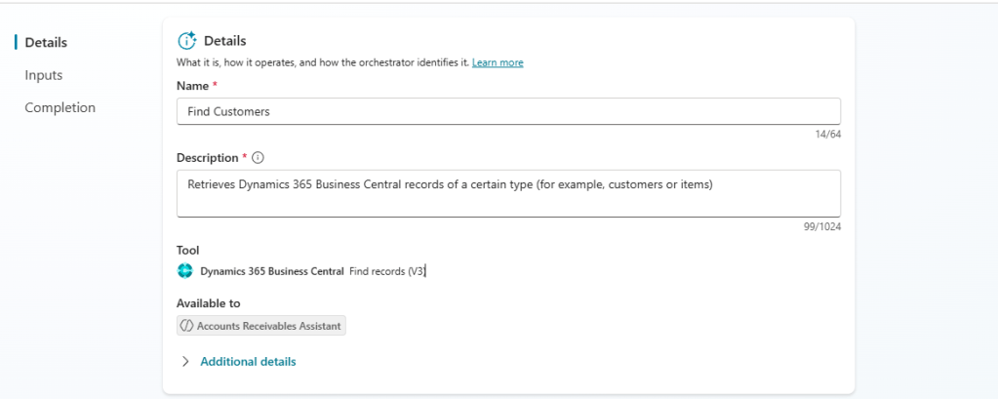This screenshot has height=399, width=998.
Task: Click the Available to label
Action: [208, 303]
